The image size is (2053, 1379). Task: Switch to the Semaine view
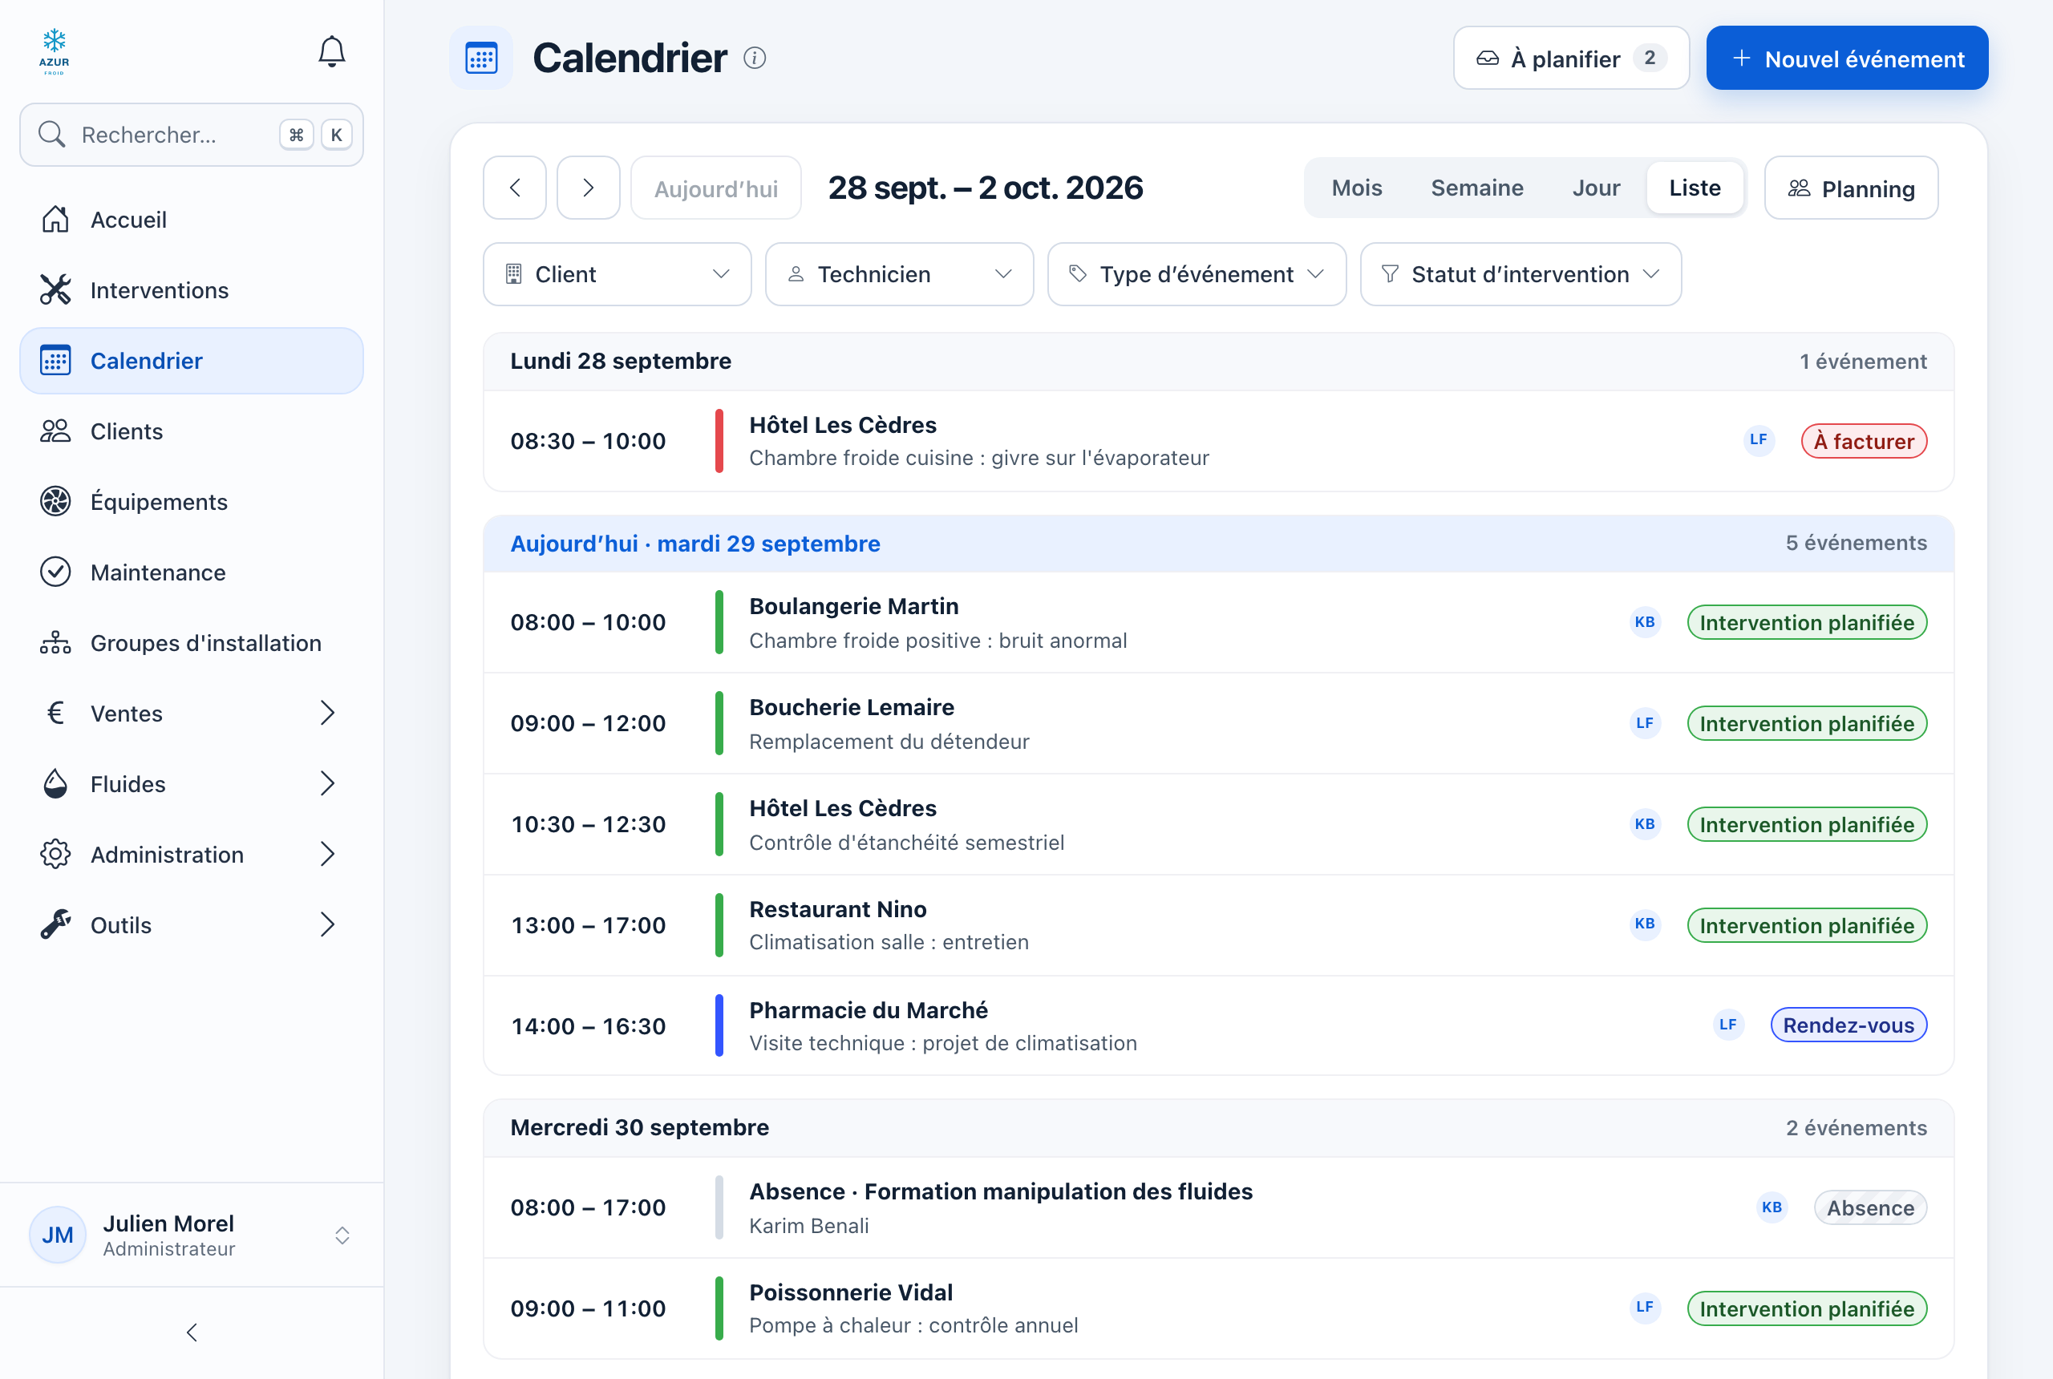click(x=1477, y=188)
